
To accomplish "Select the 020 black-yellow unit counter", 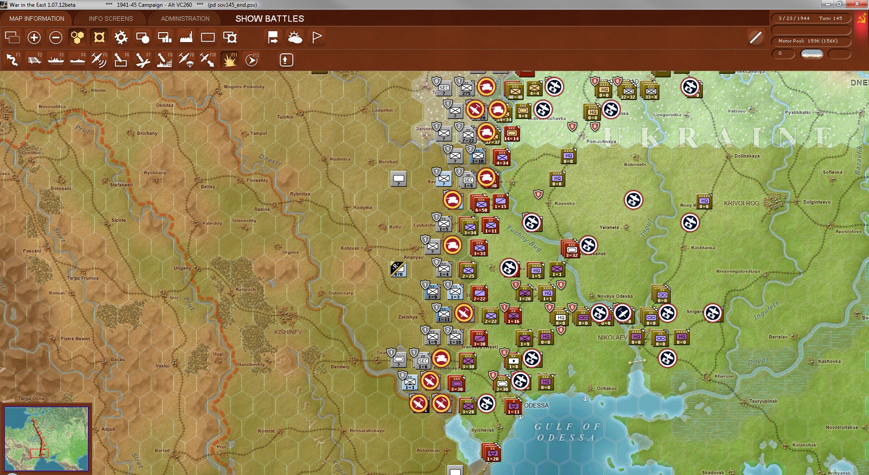I will coord(398,269).
